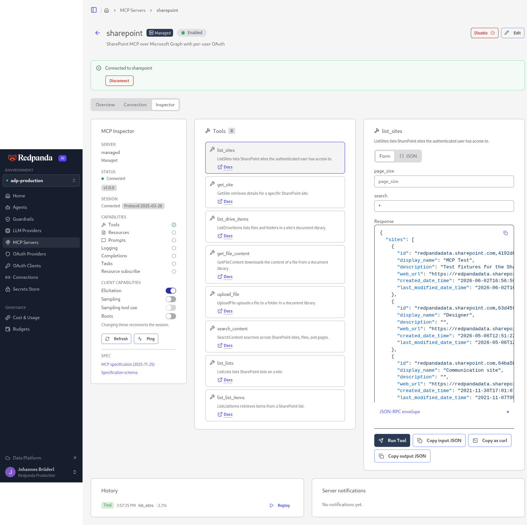Click the Prompts capability status icon
This screenshot has width=527, height=525.
pyautogui.click(x=174, y=240)
